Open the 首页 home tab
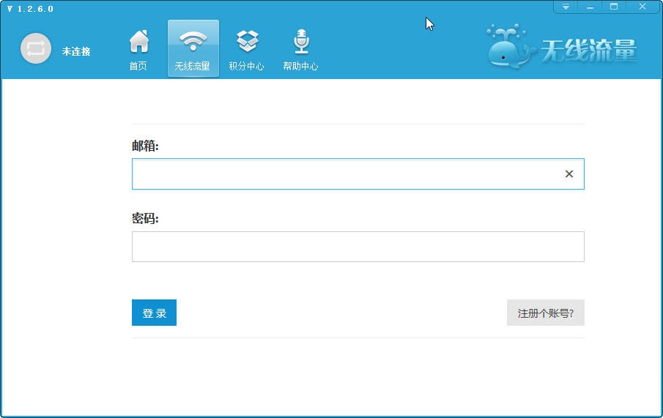Screen dimensions: 663x418 click(x=138, y=50)
